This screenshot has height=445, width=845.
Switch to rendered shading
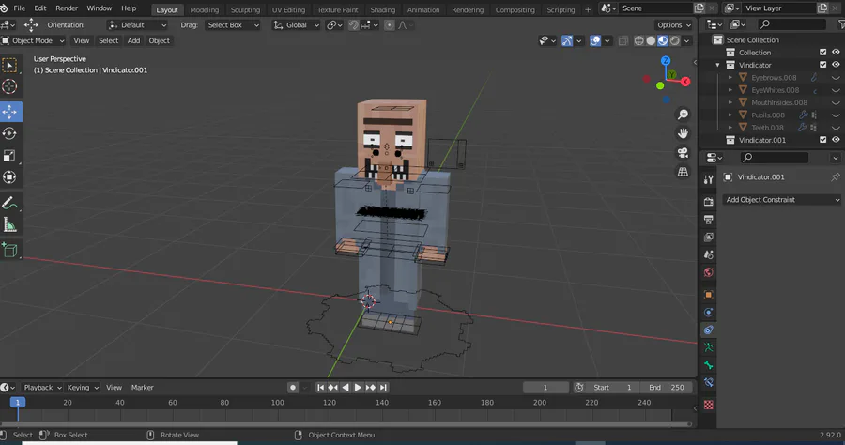pos(675,41)
